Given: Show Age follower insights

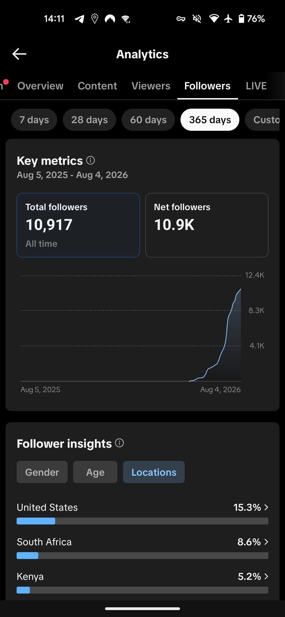Looking at the screenshot, I should point(95,472).
